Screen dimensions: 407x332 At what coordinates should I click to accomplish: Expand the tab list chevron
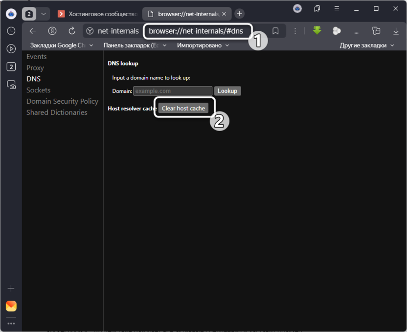44,14
